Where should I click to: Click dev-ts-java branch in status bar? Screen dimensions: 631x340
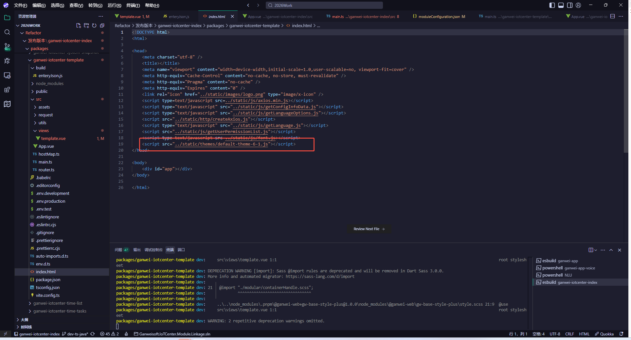(x=78, y=334)
